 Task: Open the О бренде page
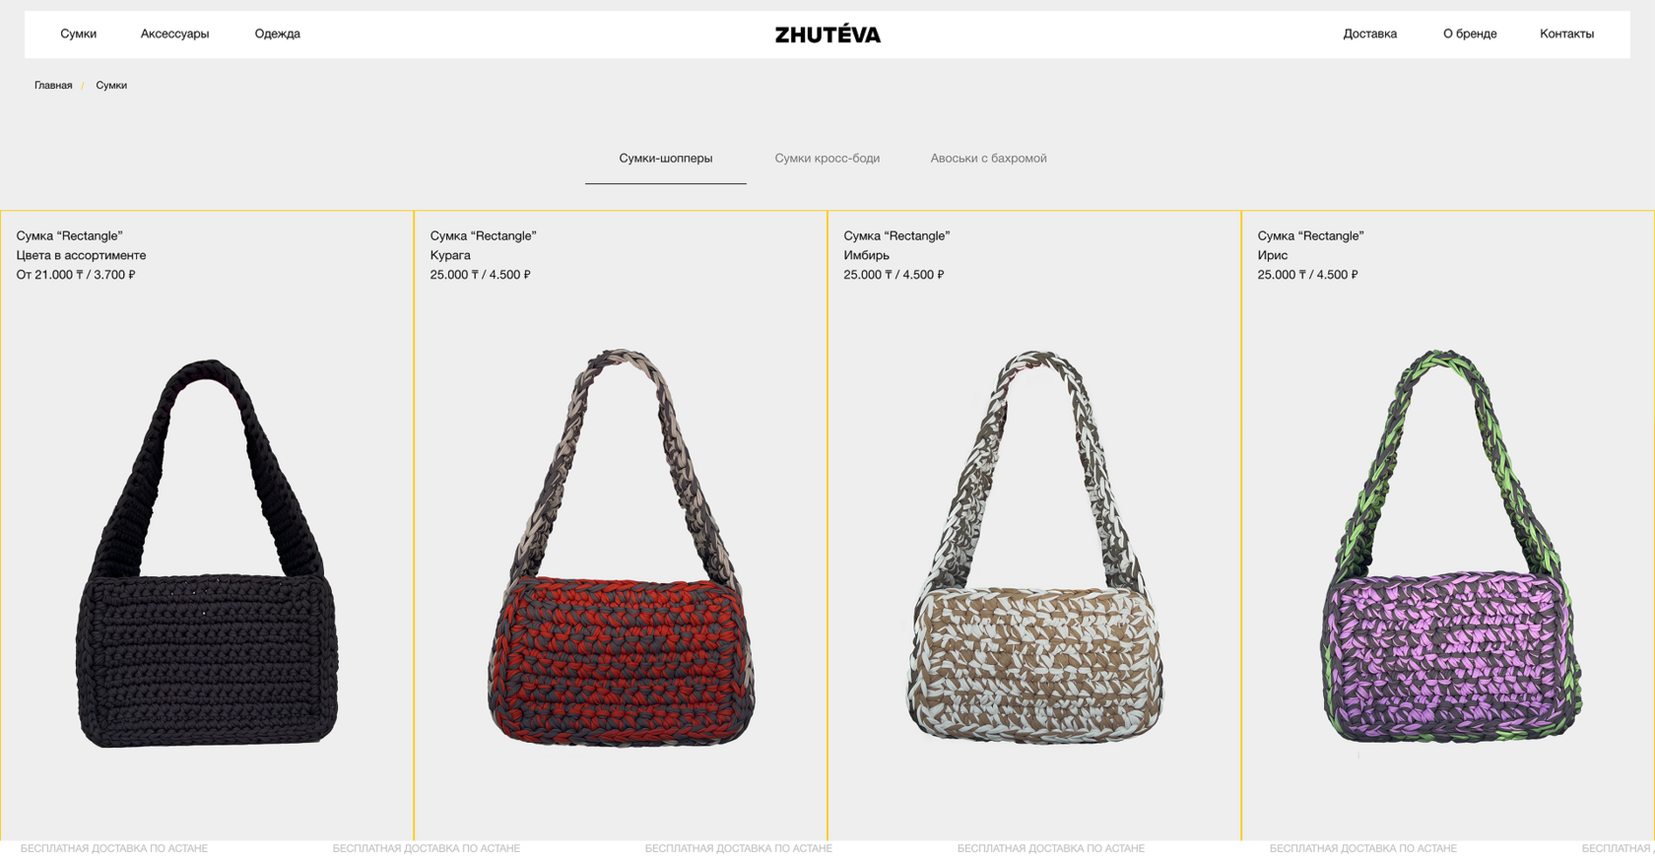[x=1470, y=33]
